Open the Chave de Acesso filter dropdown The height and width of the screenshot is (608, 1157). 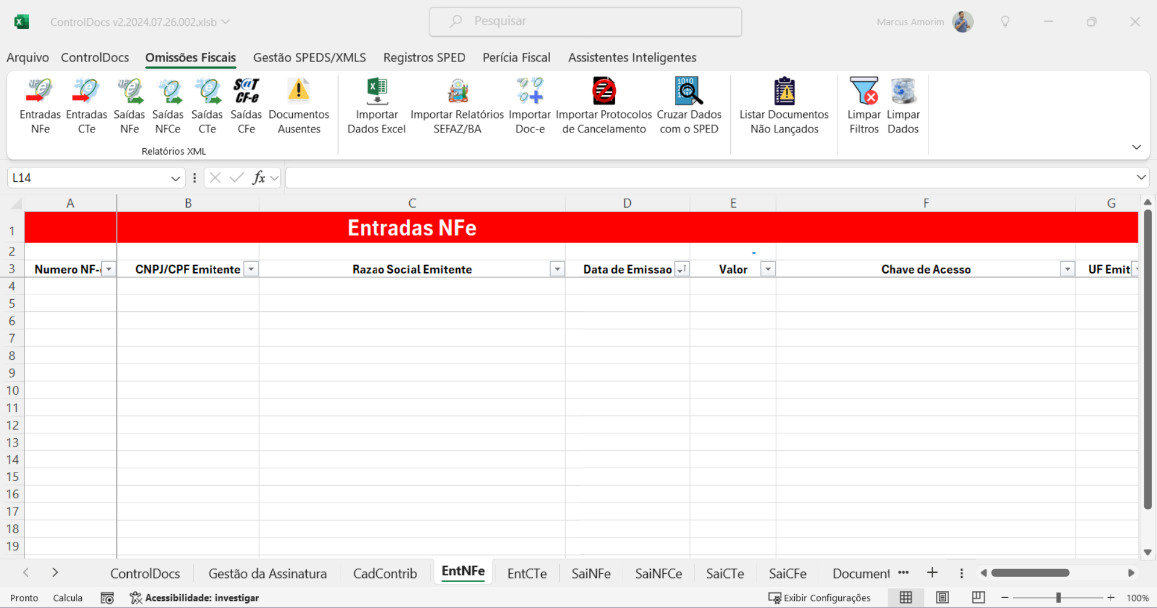tap(1067, 269)
